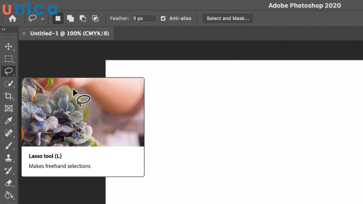
Task: Select the Paint Bucket tool
Action: (x=9, y=195)
